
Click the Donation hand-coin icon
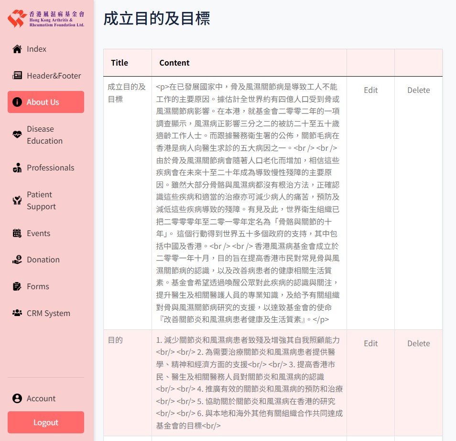17,260
